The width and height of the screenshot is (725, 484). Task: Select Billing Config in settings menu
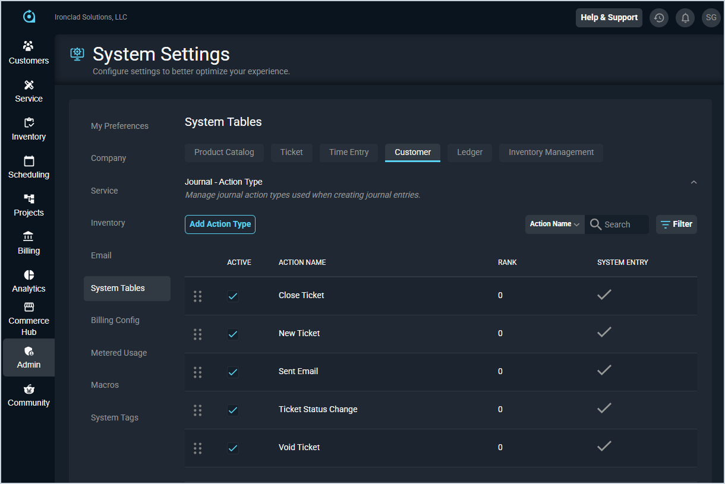[115, 320]
